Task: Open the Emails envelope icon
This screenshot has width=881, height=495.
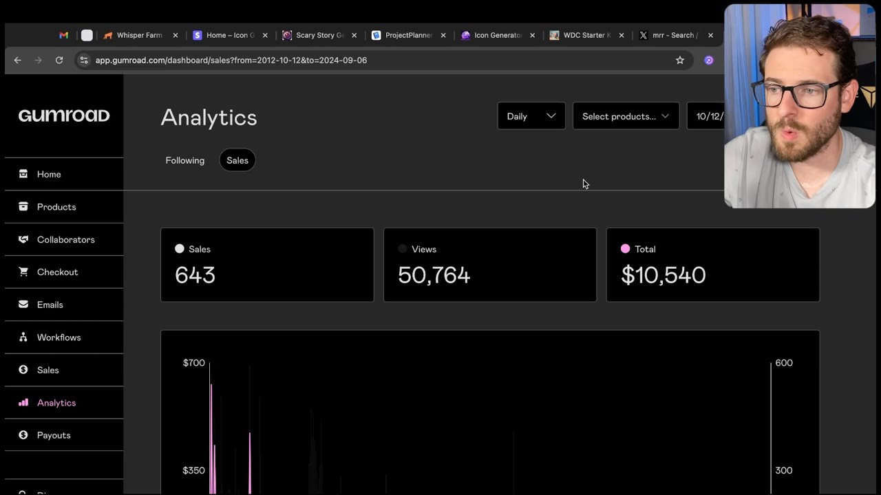Action: click(23, 305)
